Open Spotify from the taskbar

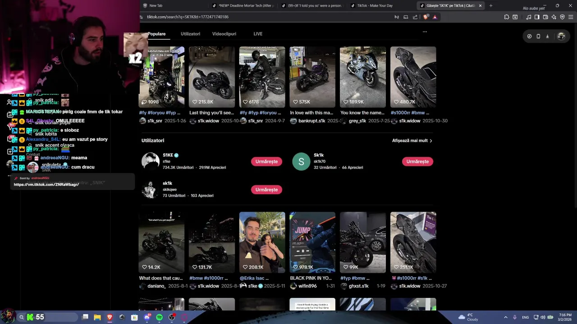pos(159,317)
